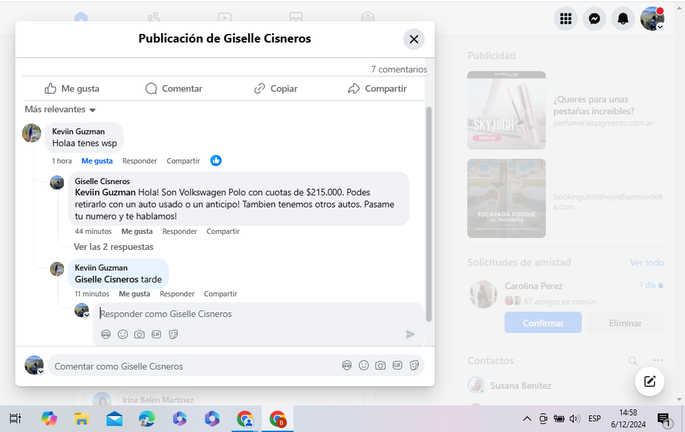Attach photo using camera icon in reply box
The width and height of the screenshot is (685, 432).
(x=139, y=334)
